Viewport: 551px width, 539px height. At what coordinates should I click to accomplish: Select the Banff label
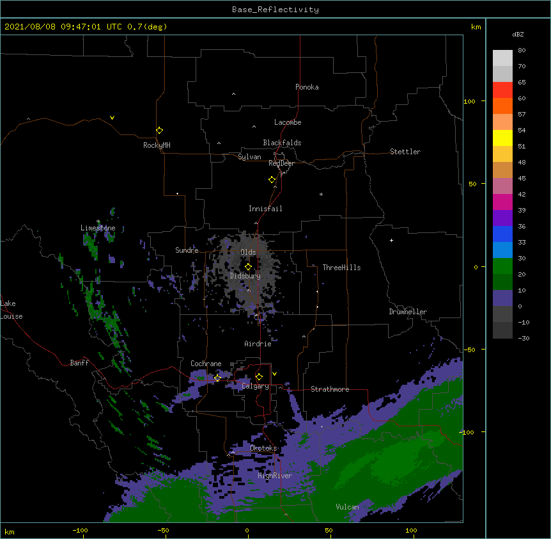coord(79,363)
